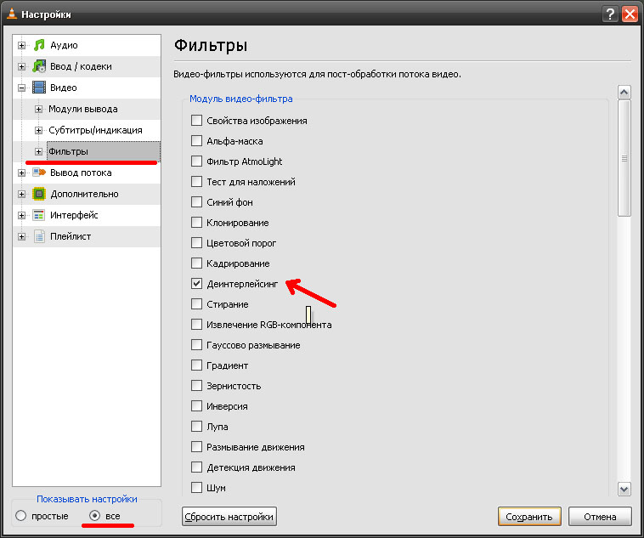Click the Вывод потока icon
This screenshot has height=538, width=644.
pos(38,173)
